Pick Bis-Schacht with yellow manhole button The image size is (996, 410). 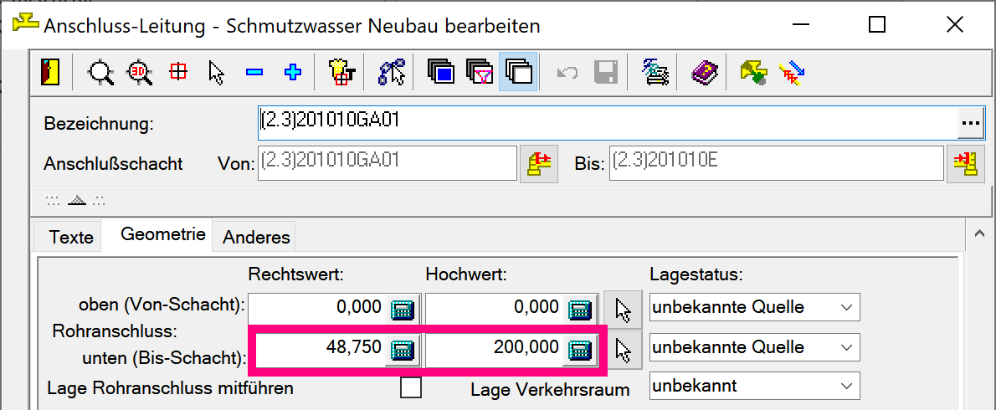964,163
